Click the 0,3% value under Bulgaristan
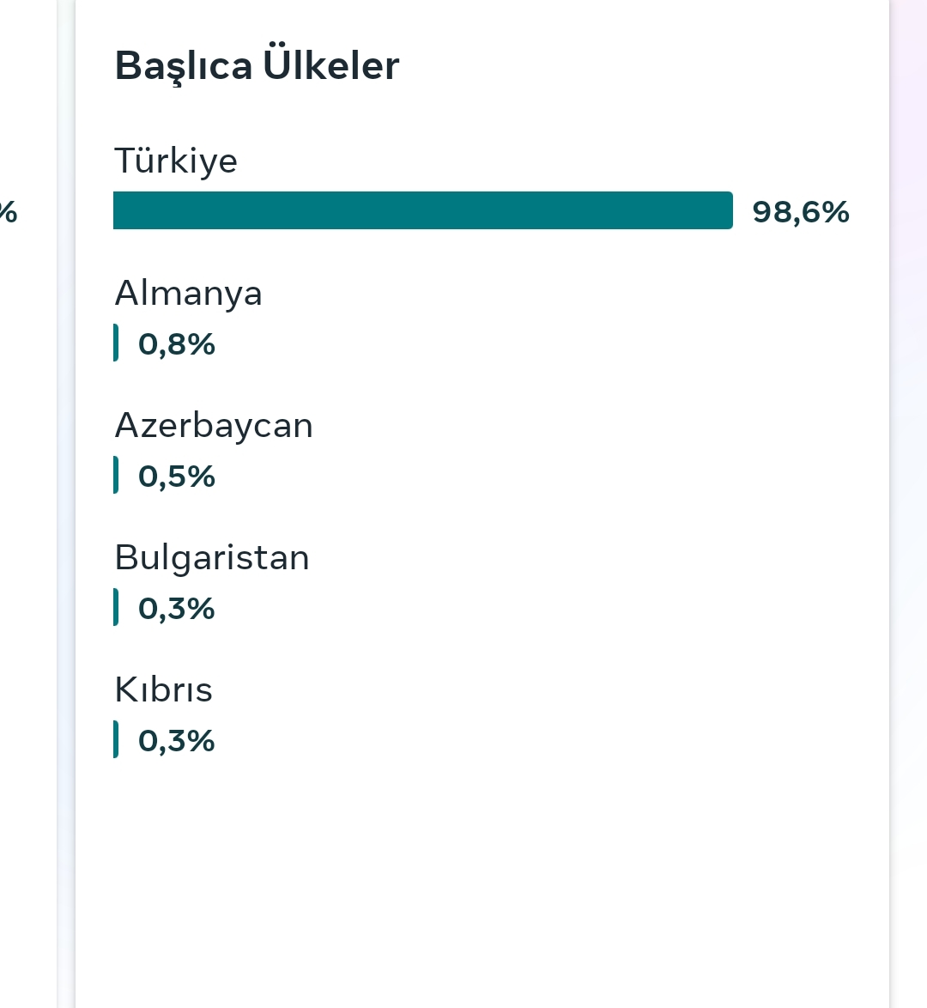The height and width of the screenshot is (1008, 927). pyautogui.click(x=176, y=608)
